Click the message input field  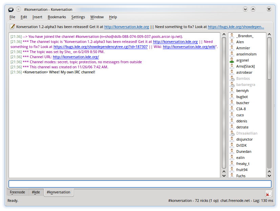click(140, 184)
